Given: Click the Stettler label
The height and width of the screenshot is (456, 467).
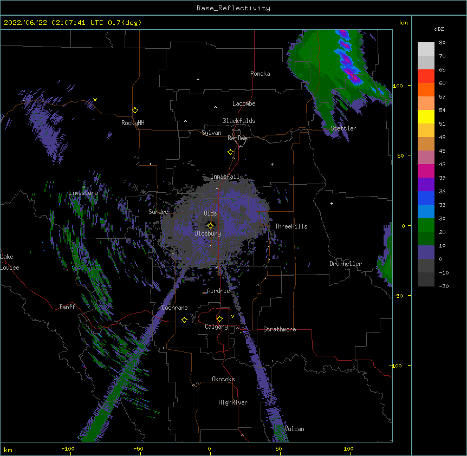Looking at the screenshot, I should click(343, 128).
